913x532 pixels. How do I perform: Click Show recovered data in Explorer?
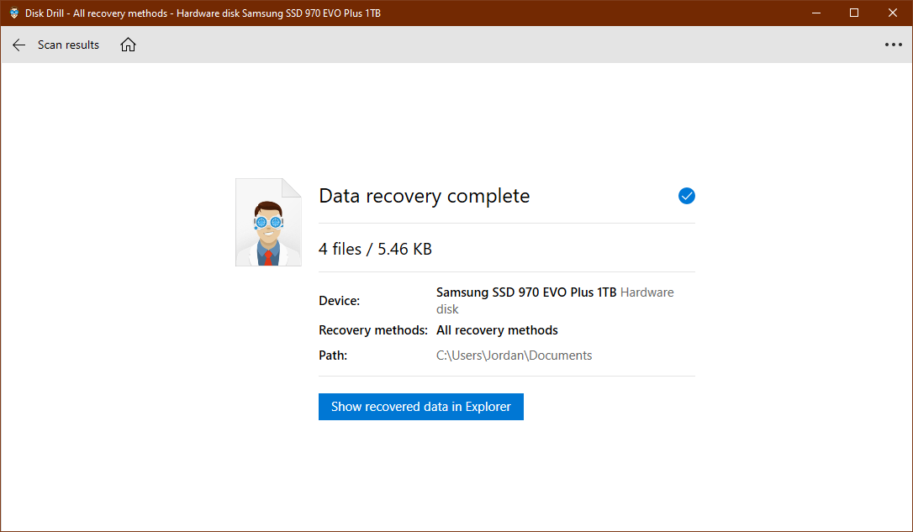click(420, 407)
